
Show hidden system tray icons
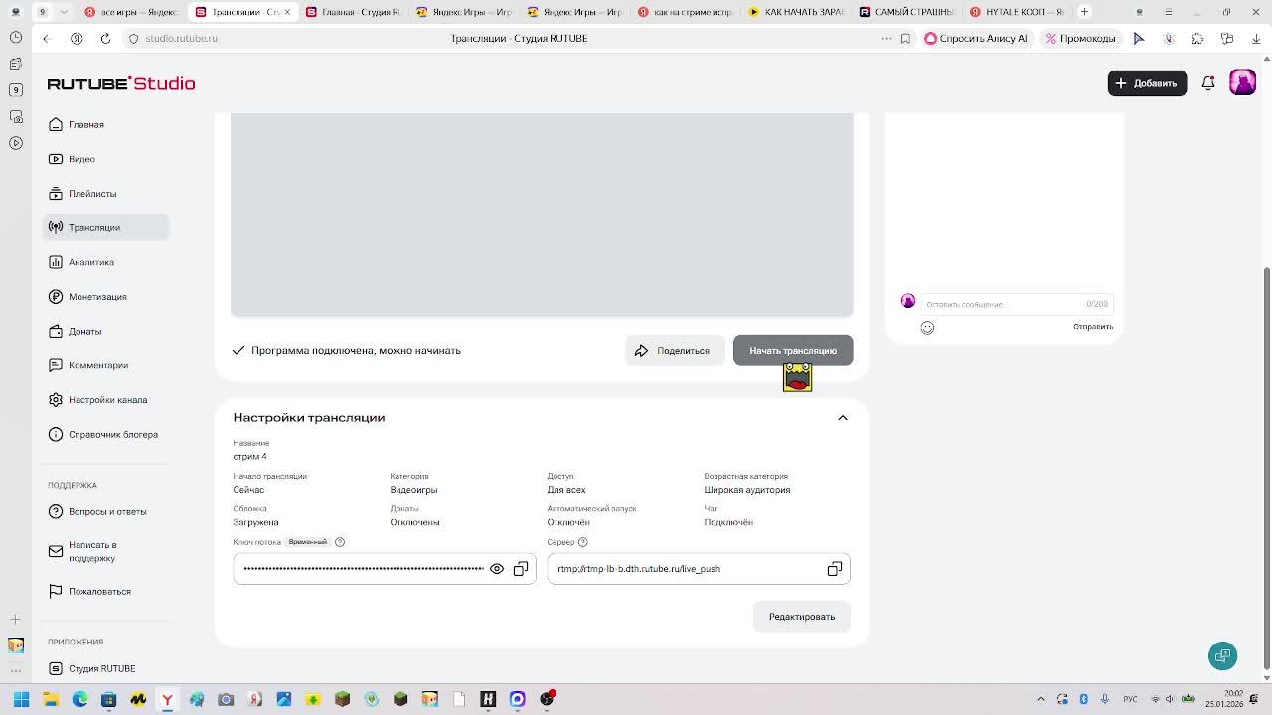click(x=1041, y=699)
